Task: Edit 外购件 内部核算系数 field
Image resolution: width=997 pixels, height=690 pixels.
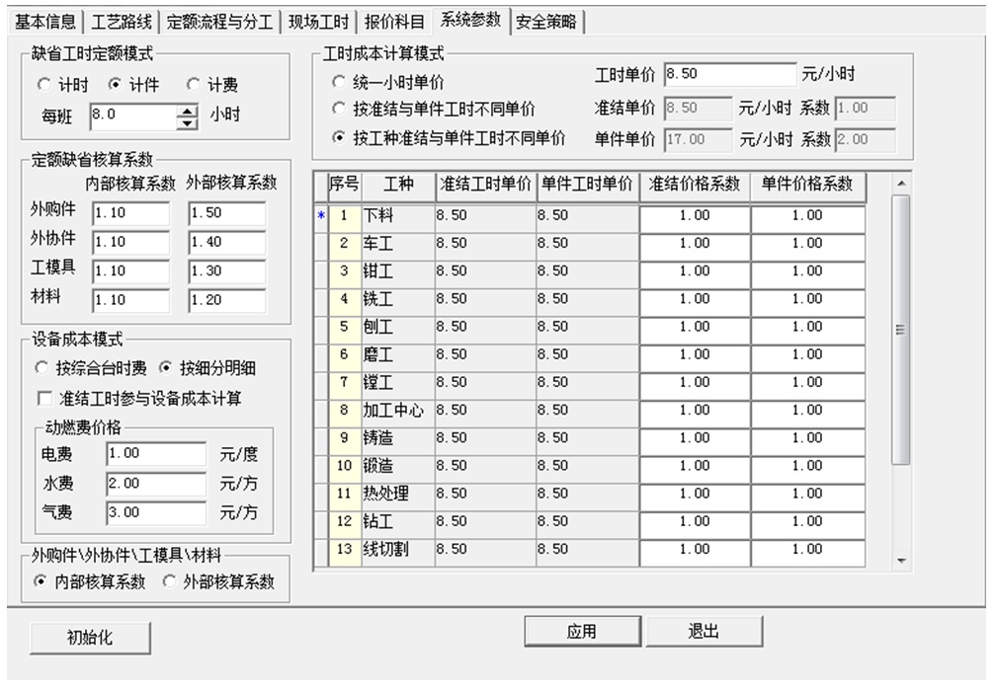Action: coord(131,213)
